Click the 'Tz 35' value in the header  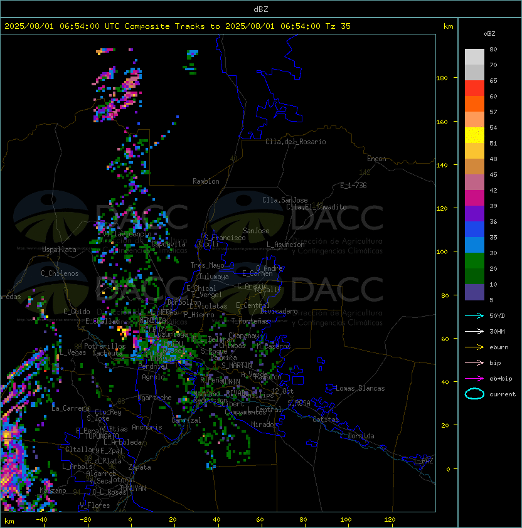click(338, 26)
